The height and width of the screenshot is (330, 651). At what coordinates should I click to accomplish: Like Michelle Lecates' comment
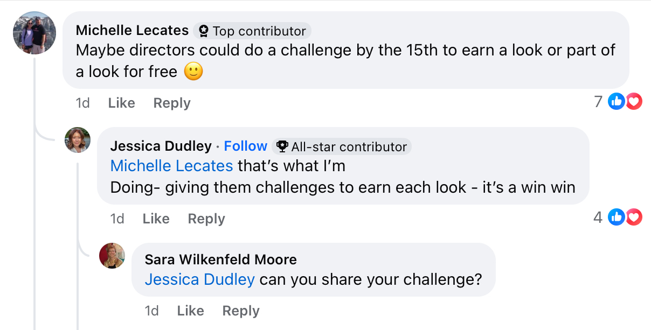click(x=121, y=103)
